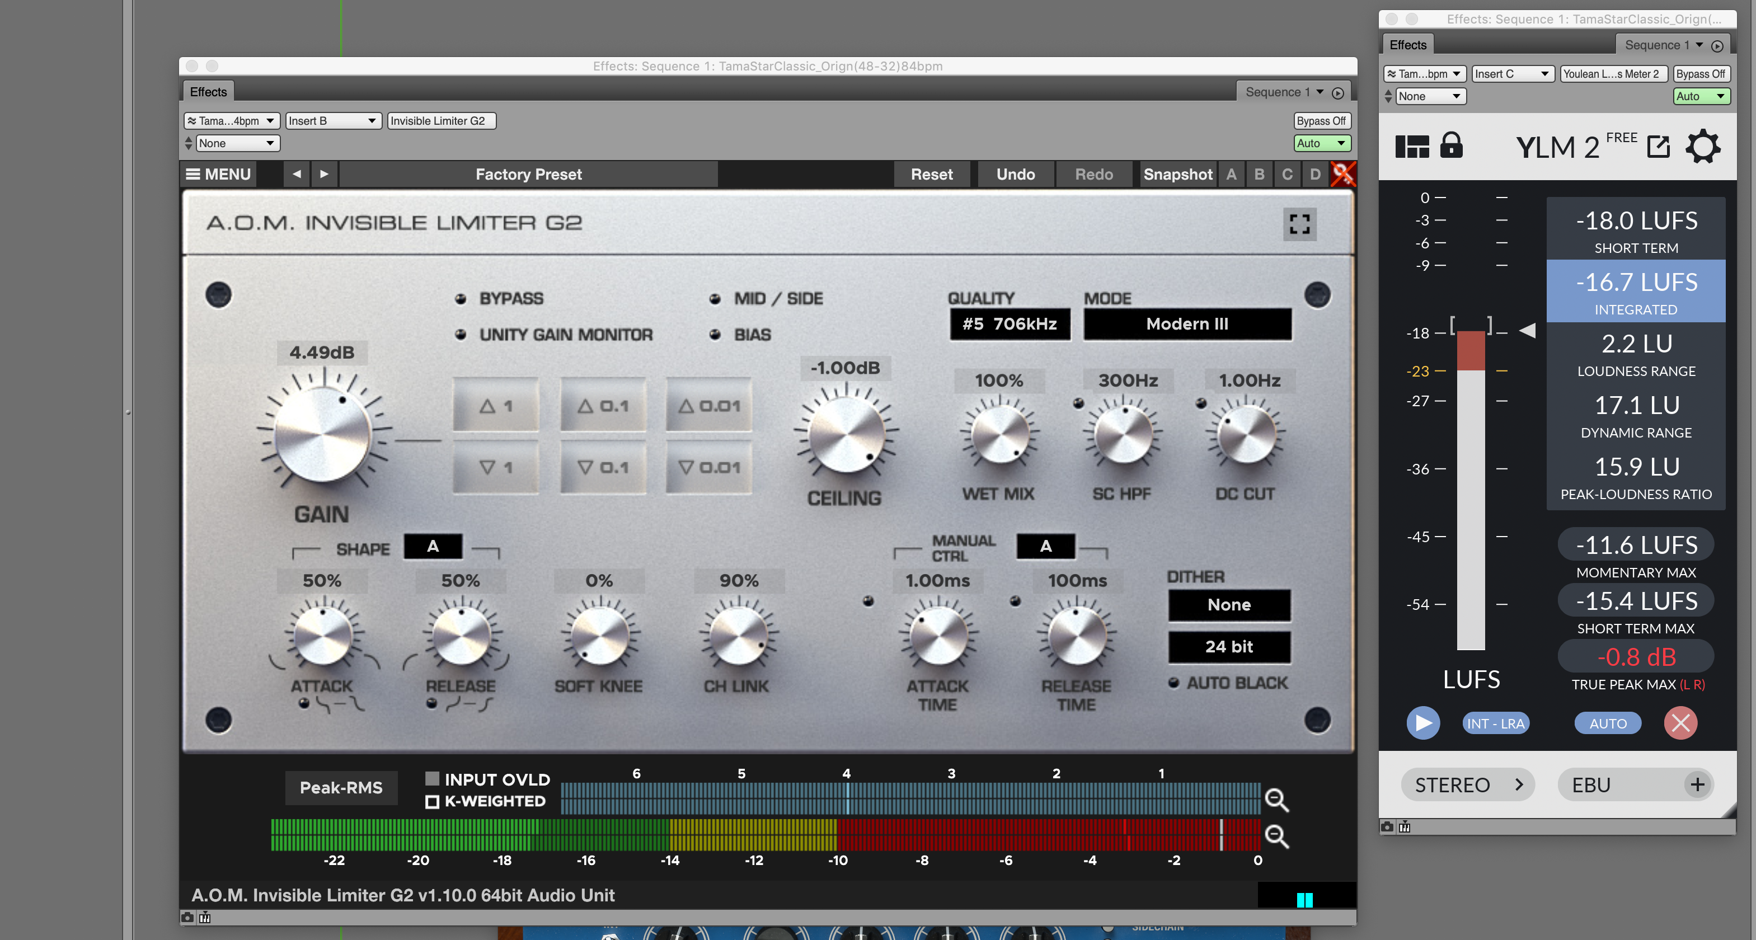This screenshot has width=1756, height=940.
Task: Select Snapshot slot A
Action: (1231, 175)
